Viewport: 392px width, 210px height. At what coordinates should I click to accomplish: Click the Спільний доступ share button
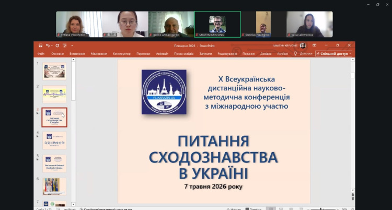point(332,54)
